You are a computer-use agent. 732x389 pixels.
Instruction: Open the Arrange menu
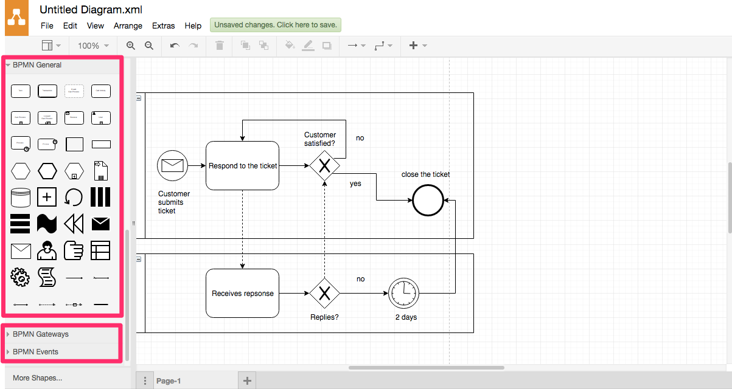pos(128,26)
